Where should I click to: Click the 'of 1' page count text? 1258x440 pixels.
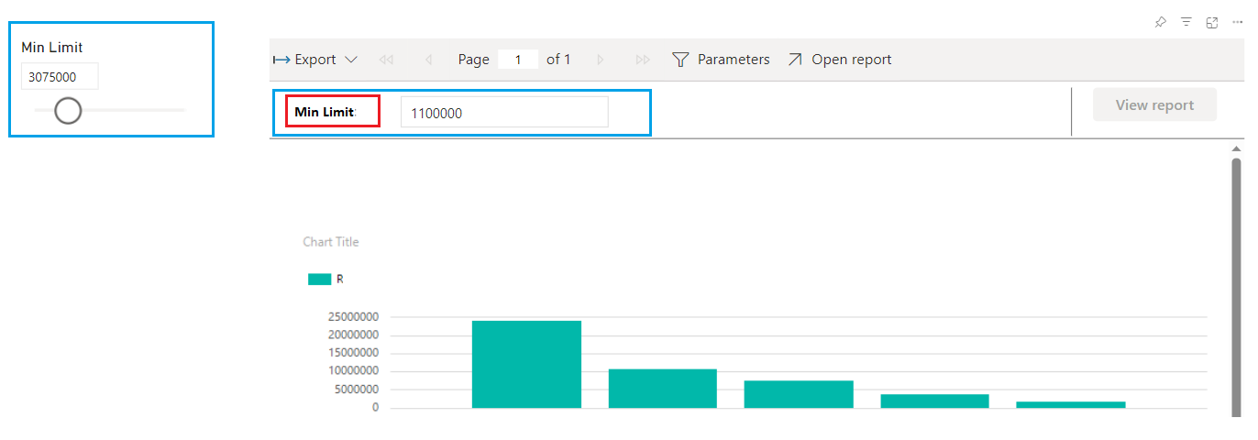pyautogui.click(x=558, y=60)
